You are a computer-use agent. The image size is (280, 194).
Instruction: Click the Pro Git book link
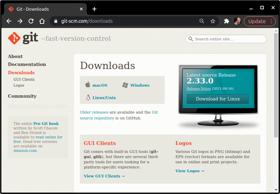46,124
